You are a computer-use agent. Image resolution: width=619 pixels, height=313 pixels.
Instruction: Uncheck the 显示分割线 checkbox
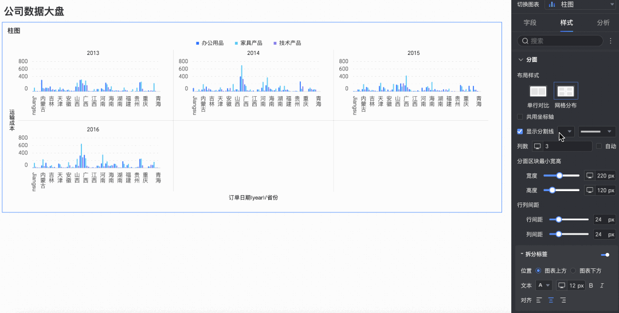pyautogui.click(x=520, y=131)
